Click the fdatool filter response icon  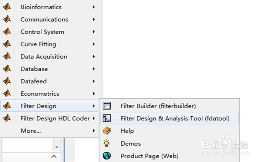click(107, 118)
